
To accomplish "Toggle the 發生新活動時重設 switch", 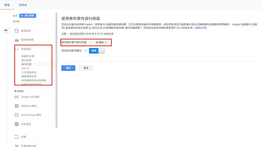I will pyautogui.click(x=97, y=51).
